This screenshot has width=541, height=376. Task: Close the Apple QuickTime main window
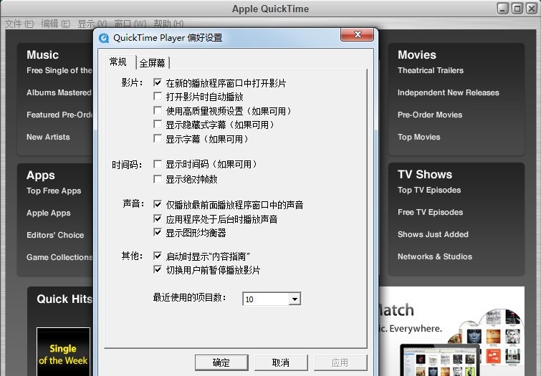(531, 9)
